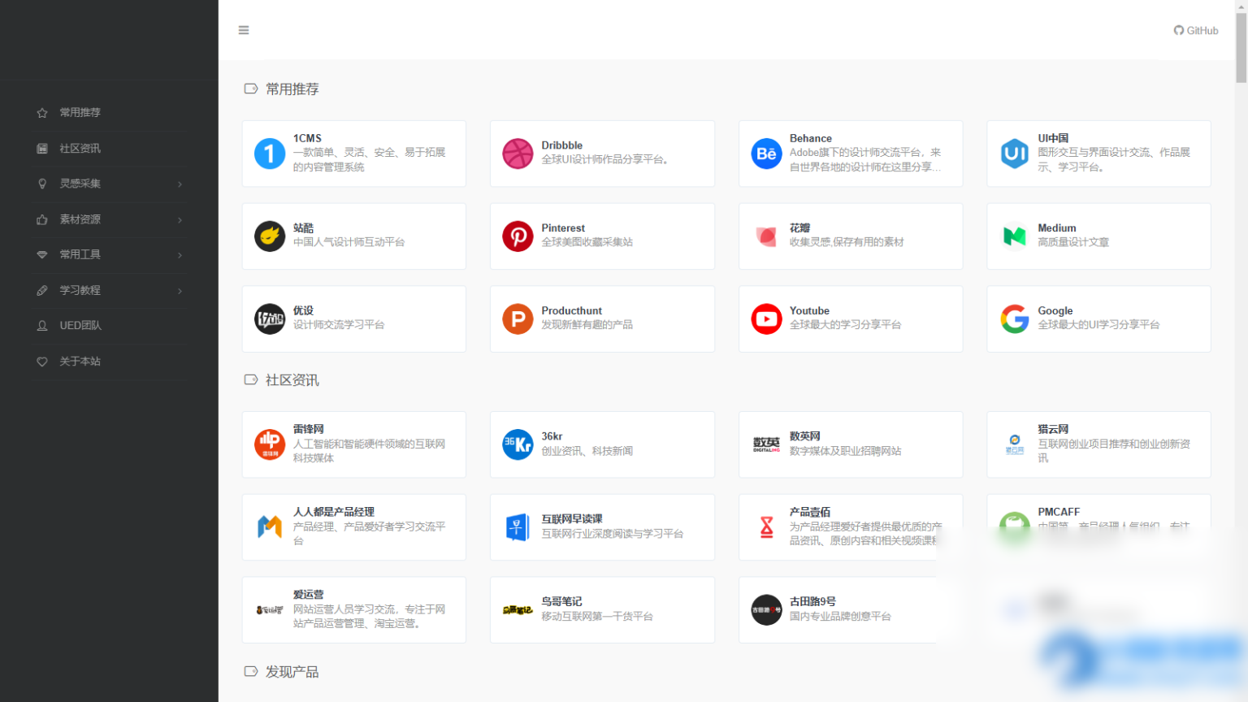The width and height of the screenshot is (1248, 702).
Task: Expand the 常用工具 sidebar section
Action: 109,254
